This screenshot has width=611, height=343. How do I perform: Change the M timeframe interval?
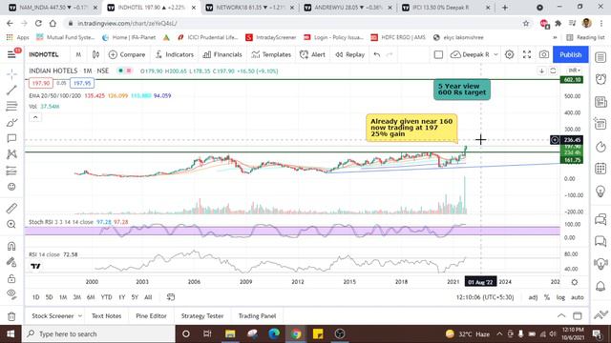point(78,55)
